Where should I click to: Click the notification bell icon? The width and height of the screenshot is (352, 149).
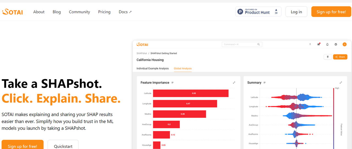[327, 44]
